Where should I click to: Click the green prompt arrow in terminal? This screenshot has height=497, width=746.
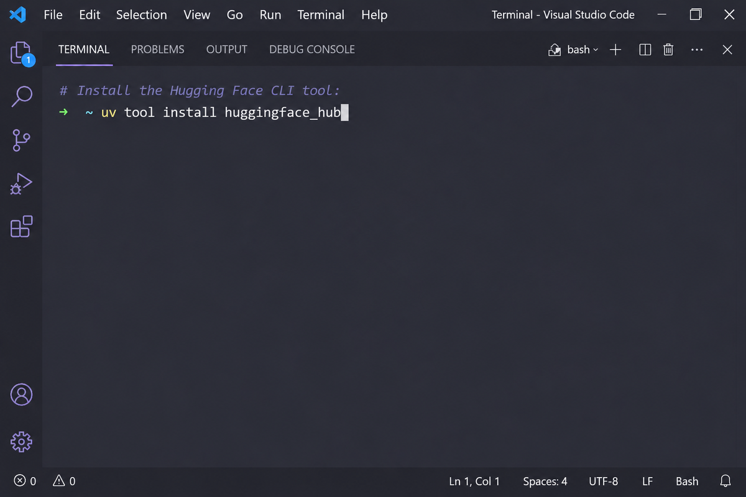[63, 112]
